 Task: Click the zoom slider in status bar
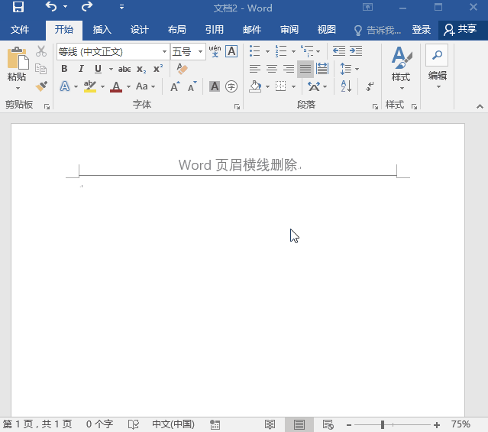click(x=383, y=424)
